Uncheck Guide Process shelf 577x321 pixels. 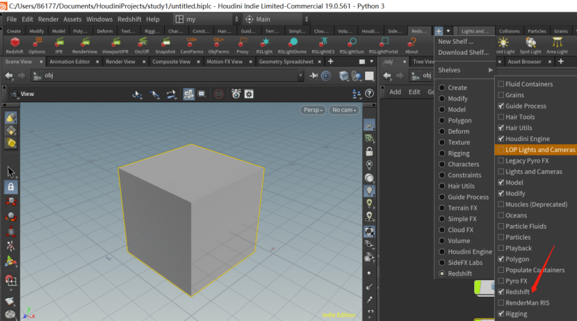[x=501, y=106]
